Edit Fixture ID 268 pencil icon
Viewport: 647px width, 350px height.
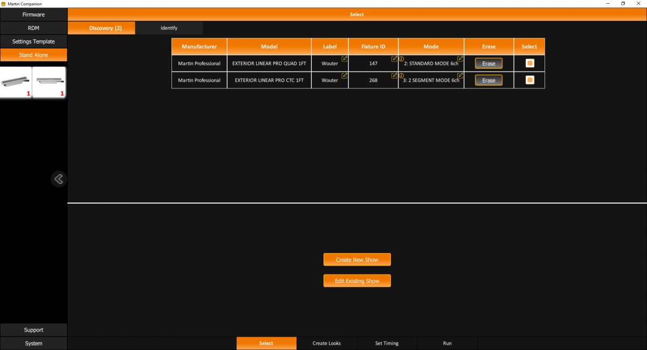[x=394, y=75]
